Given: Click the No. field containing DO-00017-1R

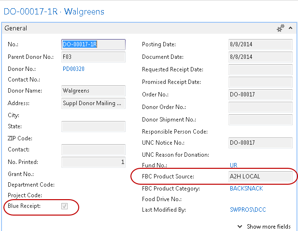Looking at the screenshot, I should coord(93,44).
